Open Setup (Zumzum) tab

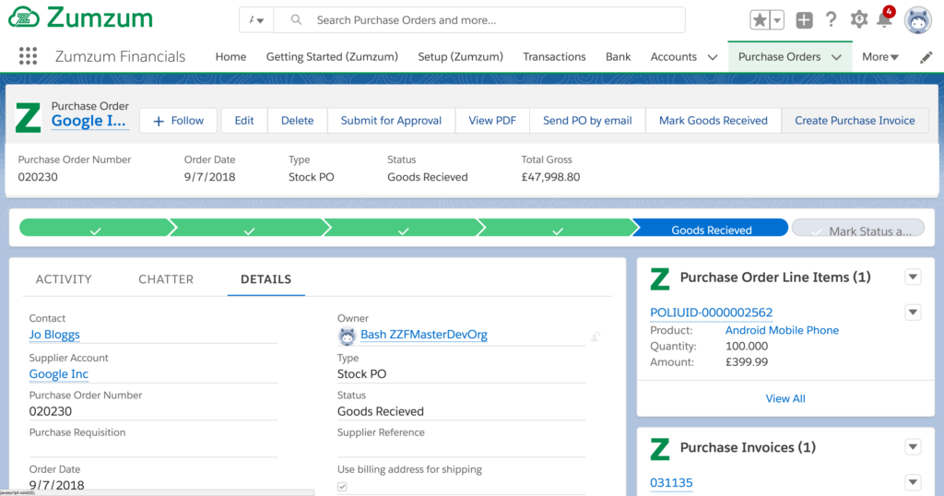click(x=461, y=56)
